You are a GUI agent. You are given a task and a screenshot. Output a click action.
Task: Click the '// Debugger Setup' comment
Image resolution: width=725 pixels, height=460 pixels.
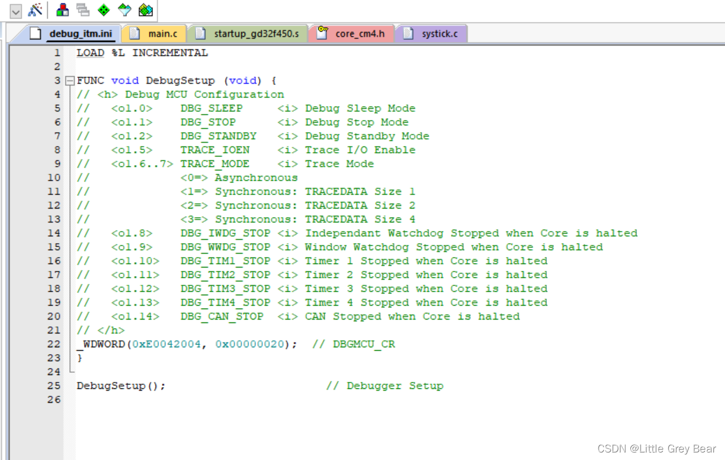[x=384, y=385]
